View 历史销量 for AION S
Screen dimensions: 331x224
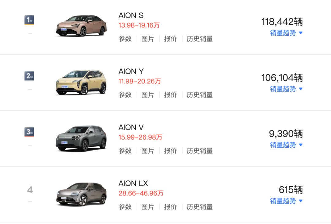coord(200,39)
